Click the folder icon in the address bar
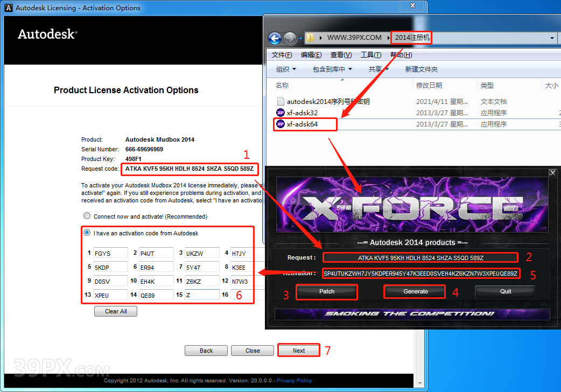The height and width of the screenshot is (392, 561). tap(311, 38)
